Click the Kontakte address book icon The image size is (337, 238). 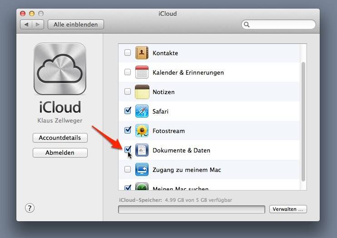(x=142, y=53)
